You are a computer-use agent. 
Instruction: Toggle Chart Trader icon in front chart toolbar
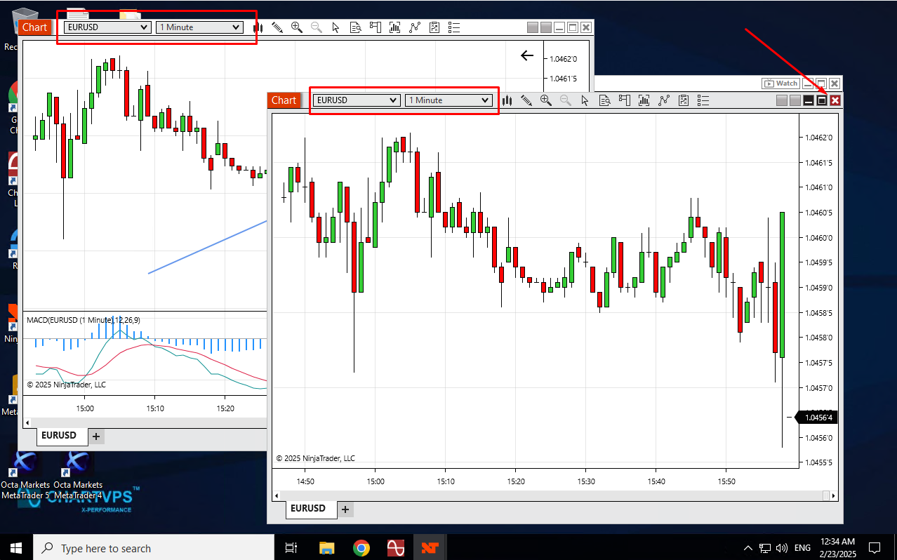click(x=624, y=100)
